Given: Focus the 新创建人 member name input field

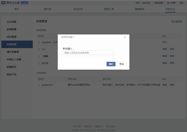Looking at the screenshot, I should 88,53.
